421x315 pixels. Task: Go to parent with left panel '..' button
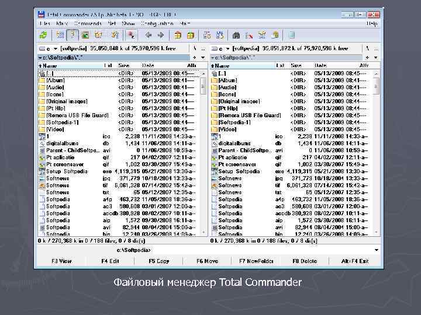[203, 48]
